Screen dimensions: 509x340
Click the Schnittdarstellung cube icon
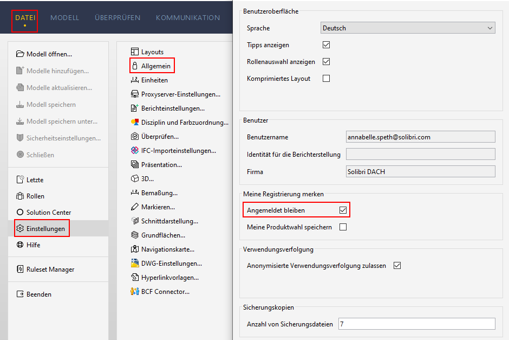[x=135, y=221]
